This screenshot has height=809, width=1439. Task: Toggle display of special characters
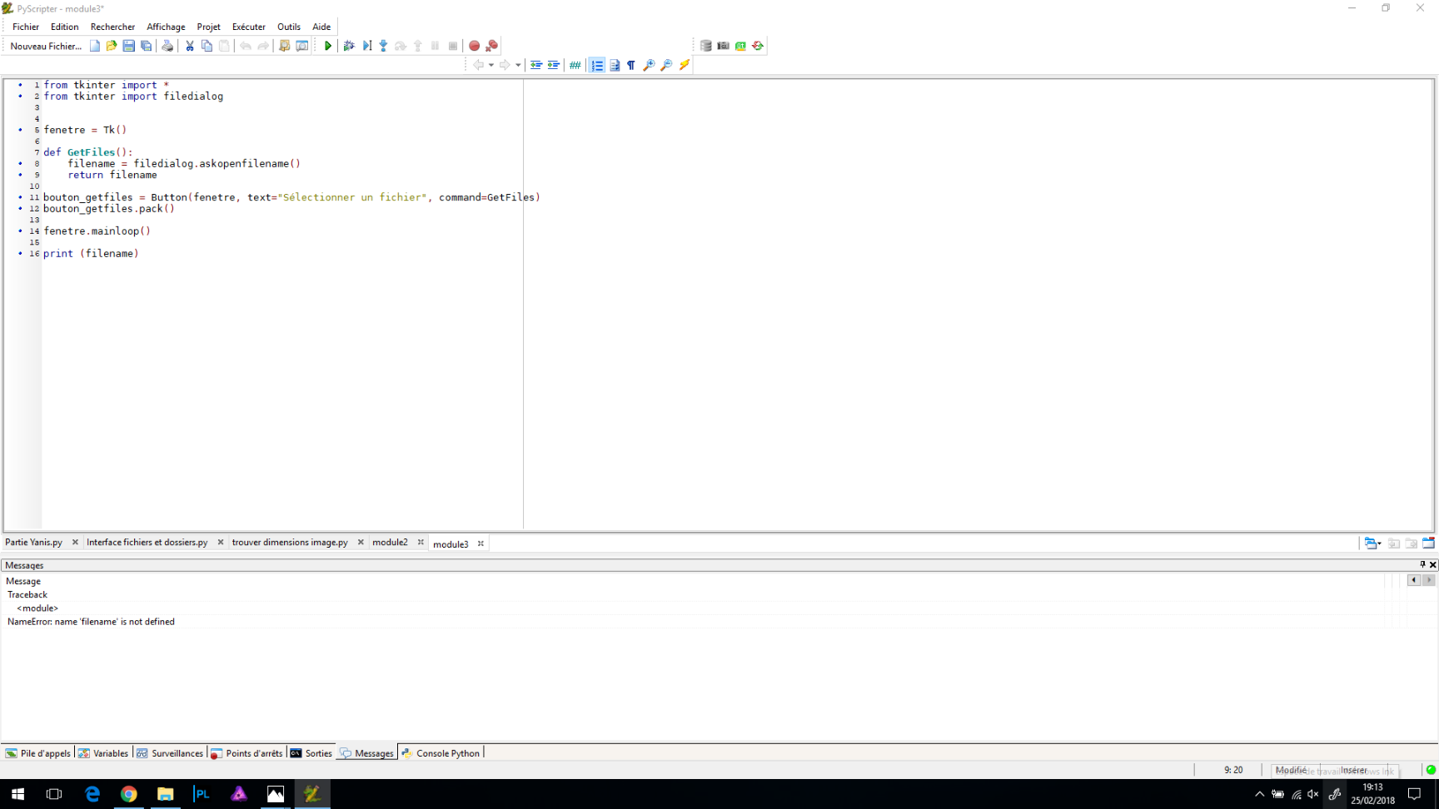630,65
